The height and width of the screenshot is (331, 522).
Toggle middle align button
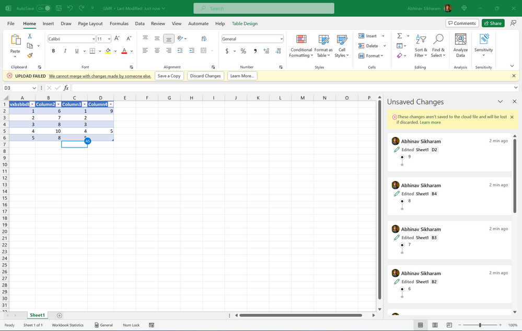157,39
